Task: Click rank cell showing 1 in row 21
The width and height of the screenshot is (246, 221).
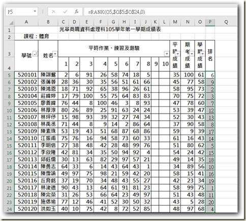Action: [x=210, y=188]
